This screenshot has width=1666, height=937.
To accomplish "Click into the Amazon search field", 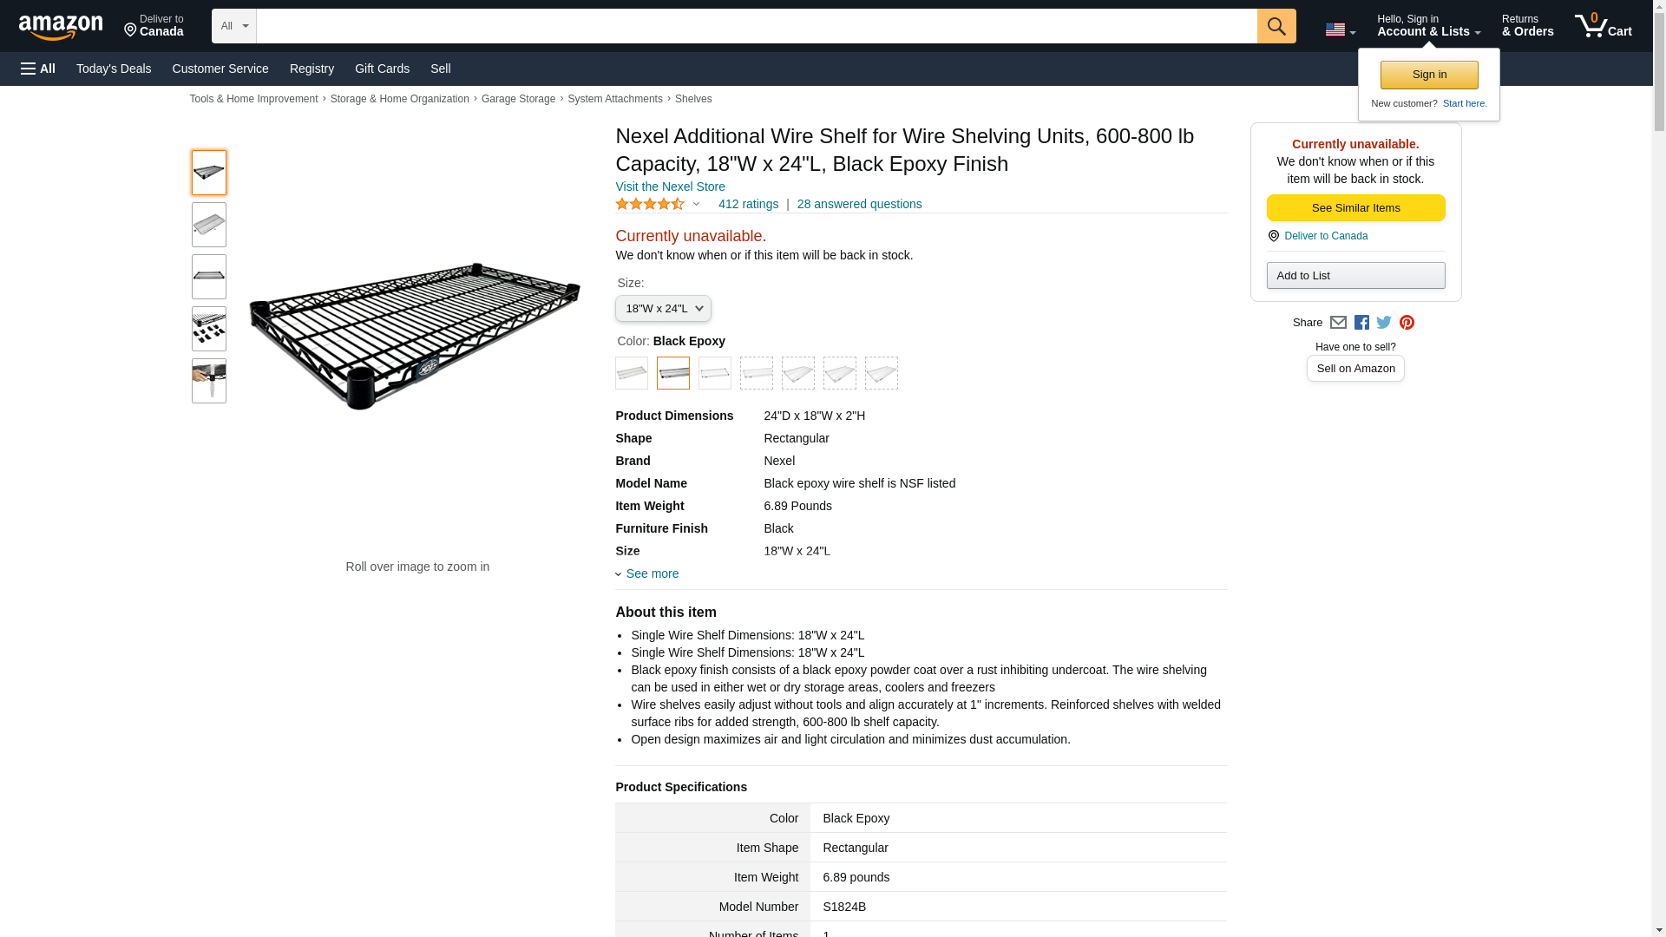I will [x=756, y=26].
